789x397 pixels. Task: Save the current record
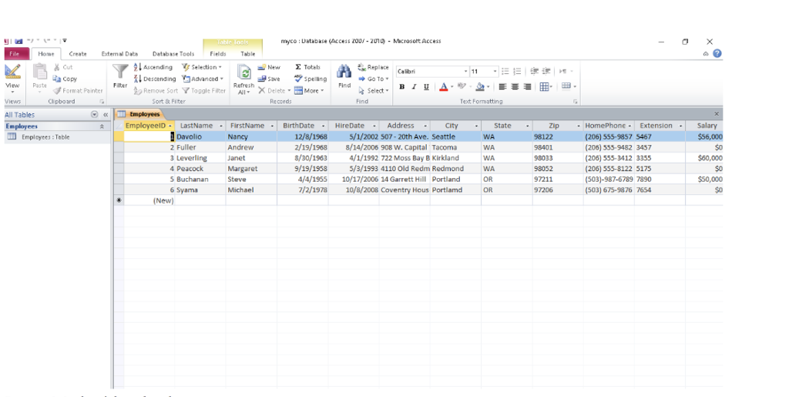[x=269, y=79]
